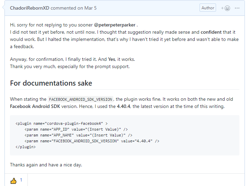Click the Author badge label
This screenshot has width=249, height=186.
click(x=208, y=8)
